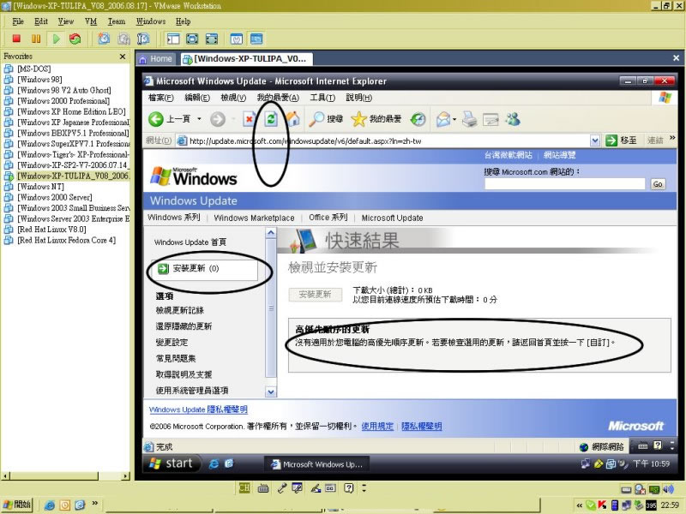Open Windows Marketplace tab
Screen dimensions: 686x514
[x=254, y=218]
